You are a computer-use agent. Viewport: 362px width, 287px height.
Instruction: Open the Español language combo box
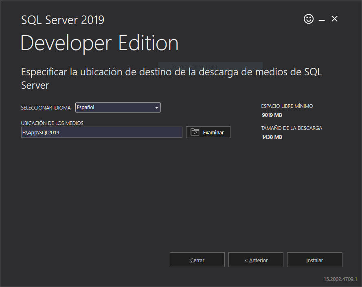(x=118, y=107)
